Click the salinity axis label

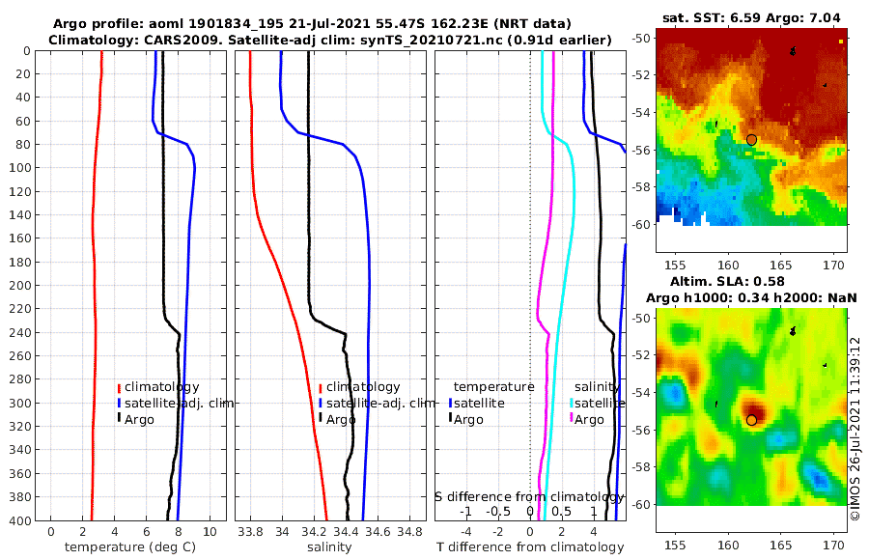(x=330, y=547)
